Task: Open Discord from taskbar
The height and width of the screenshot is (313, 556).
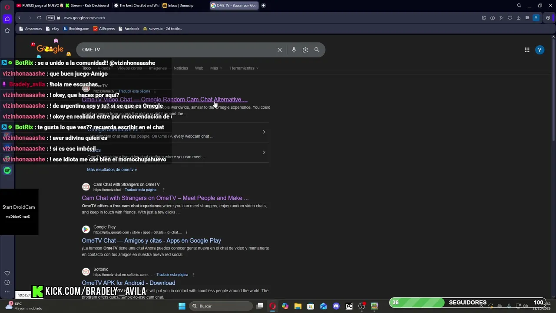Action: click(x=336, y=306)
